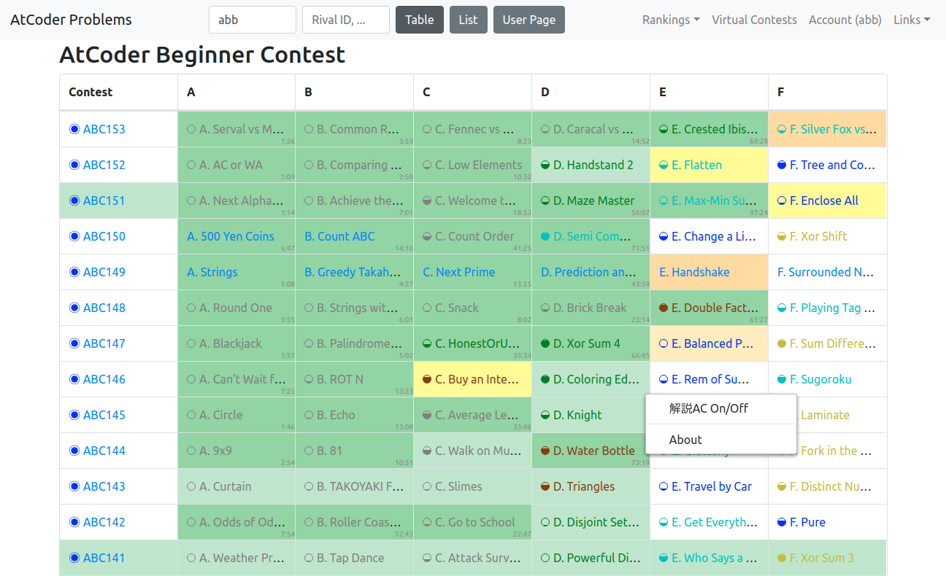Click yellow difficulty circle beside F. Xor Shift
The height and width of the screenshot is (576, 946).
782,236
